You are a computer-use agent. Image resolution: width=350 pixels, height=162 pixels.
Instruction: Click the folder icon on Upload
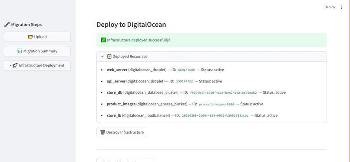pos(30,37)
